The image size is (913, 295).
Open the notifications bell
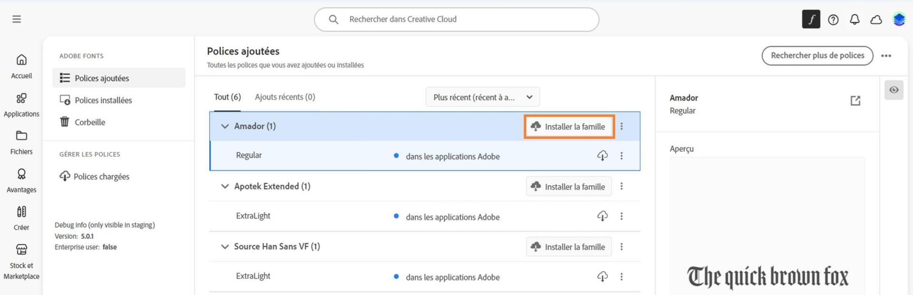click(x=855, y=19)
